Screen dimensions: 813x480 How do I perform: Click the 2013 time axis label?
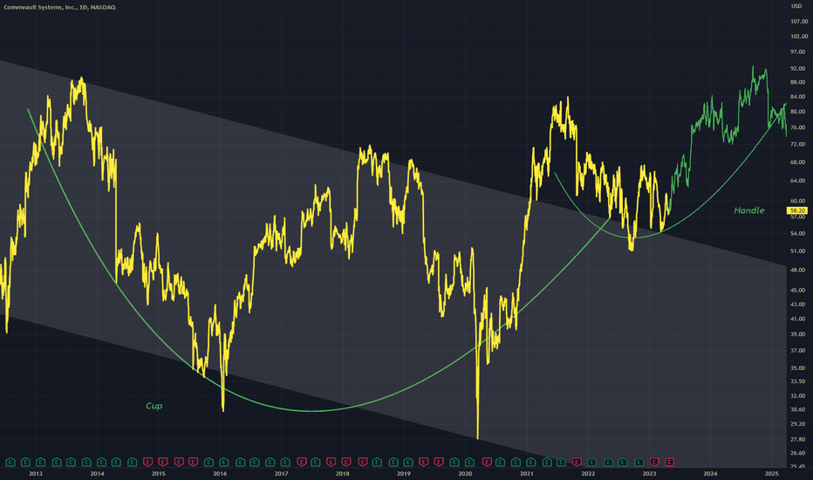pyautogui.click(x=36, y=473)
